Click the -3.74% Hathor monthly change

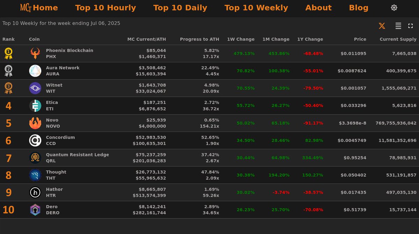281,192
